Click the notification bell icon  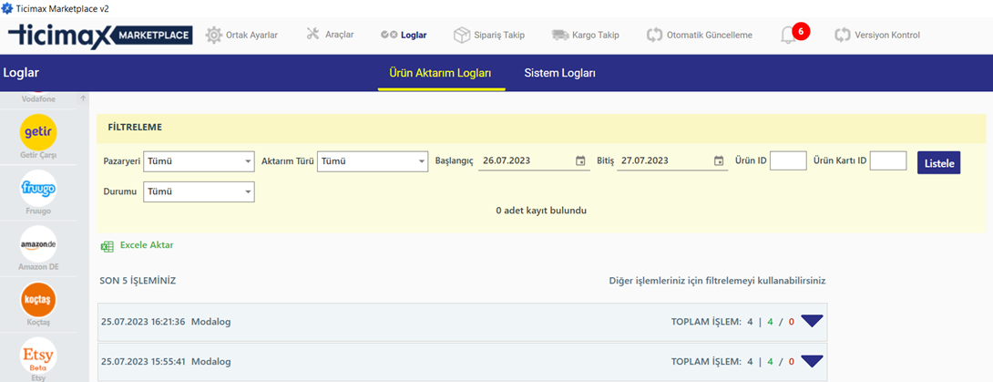coord(788,36)
